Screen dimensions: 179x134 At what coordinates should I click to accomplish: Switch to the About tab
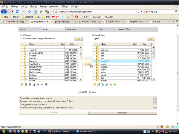(x=30, y=29)
